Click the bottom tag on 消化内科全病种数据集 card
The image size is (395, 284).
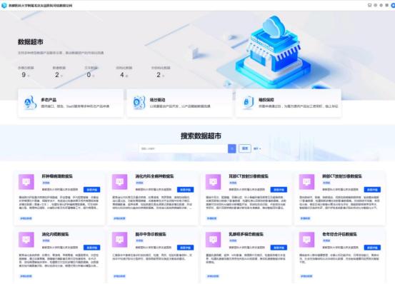click(x=119, y=218)
